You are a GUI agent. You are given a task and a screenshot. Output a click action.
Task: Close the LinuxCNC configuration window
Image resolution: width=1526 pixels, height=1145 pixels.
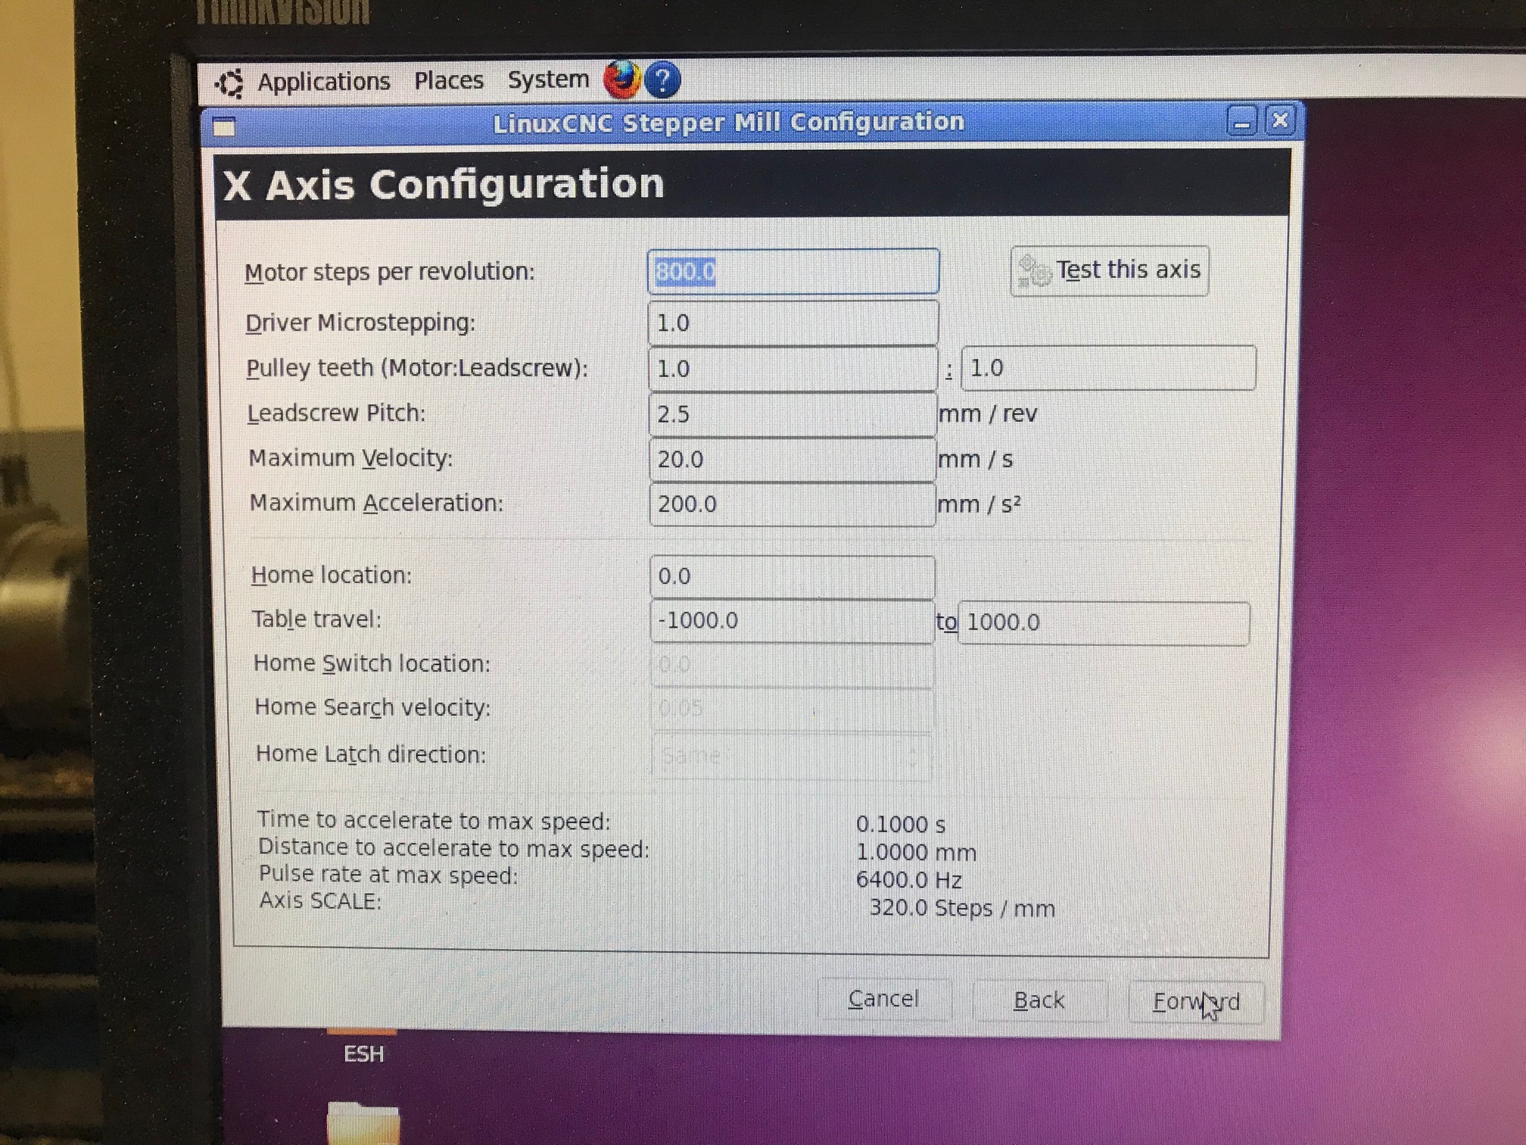(x=1280, y=120)
